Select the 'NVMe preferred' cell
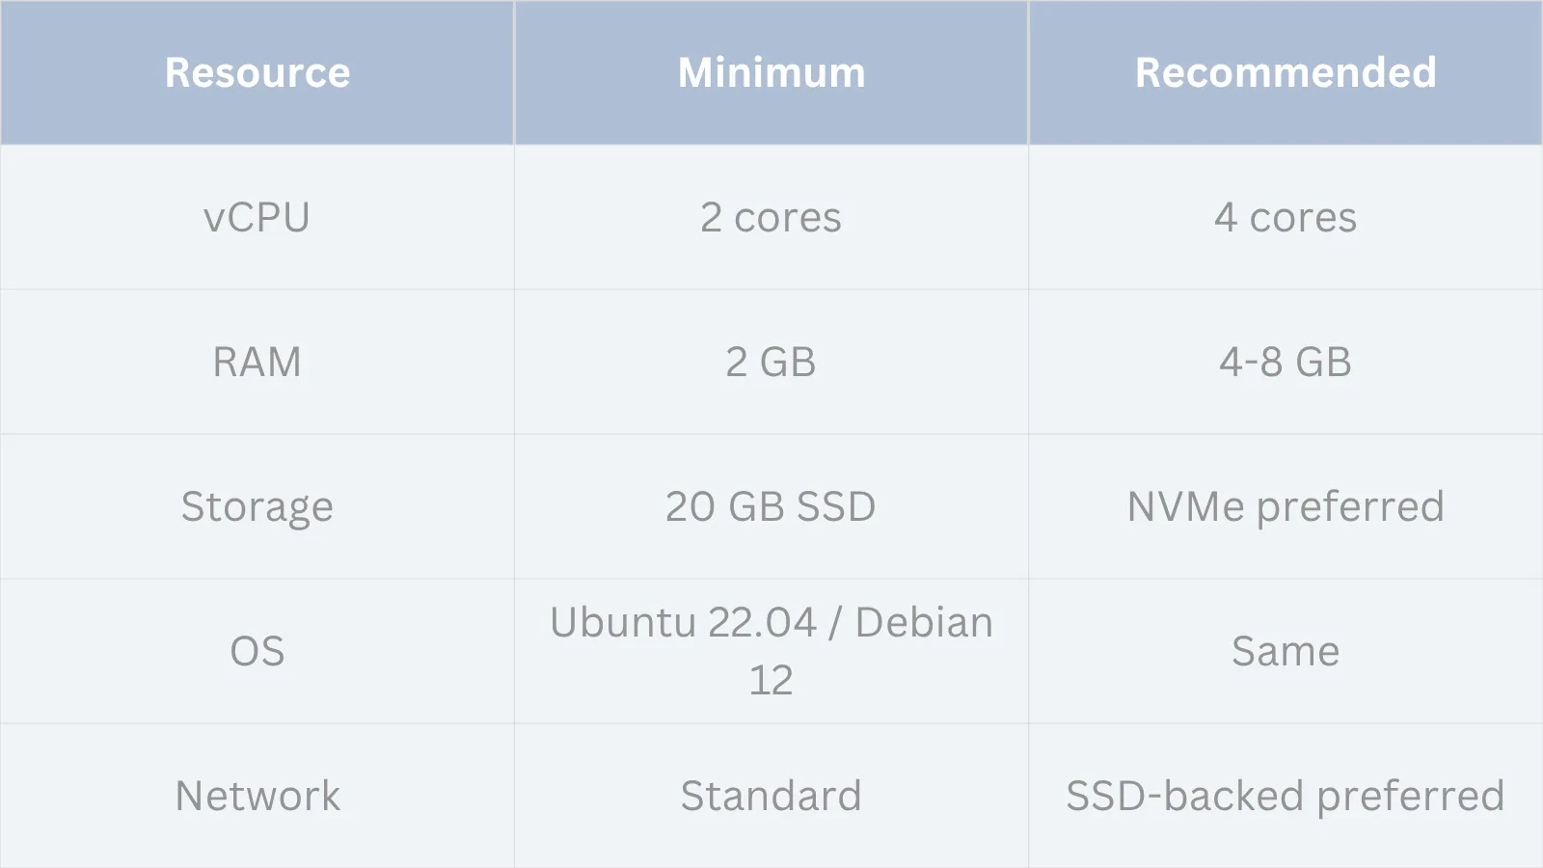Screen dimensions: 1543x868 click(x=1286, y=507)
